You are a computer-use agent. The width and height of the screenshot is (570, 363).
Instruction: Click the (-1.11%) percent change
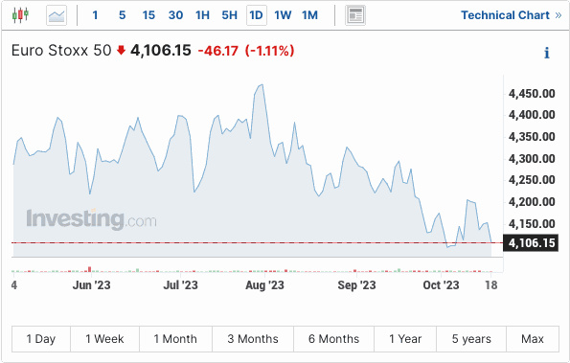pos(269,51)
